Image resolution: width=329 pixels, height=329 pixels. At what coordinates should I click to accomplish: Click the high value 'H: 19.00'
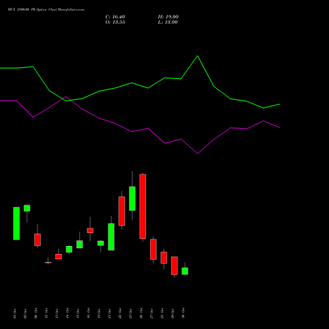click(168, 17)
